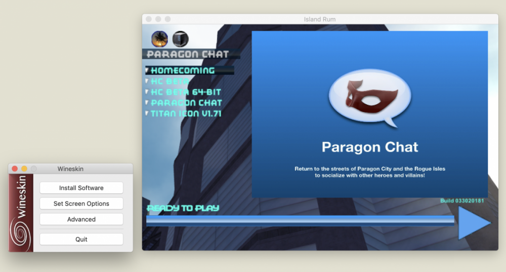Screen dimensions: 506x272
Task: Click the dark cube icon in Island Rum
Action: 181,39
